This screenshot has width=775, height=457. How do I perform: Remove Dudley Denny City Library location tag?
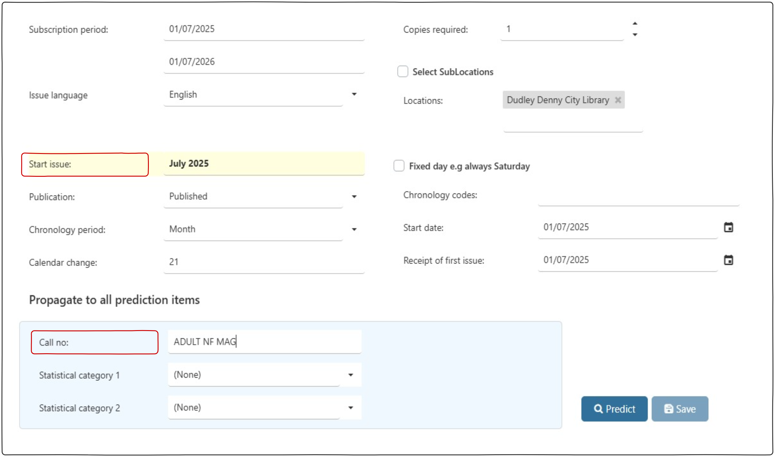pos(618,100)
